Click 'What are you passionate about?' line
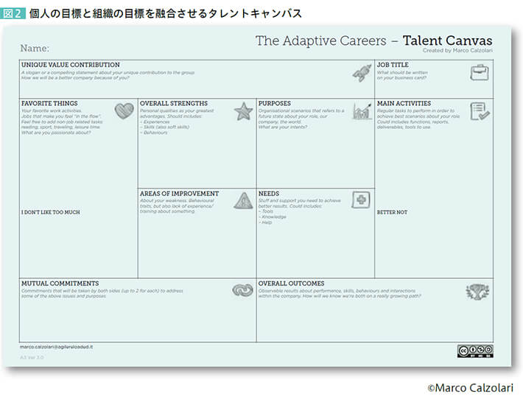The width and height of the screenshot is (523, 399). [x=56, y=133]
